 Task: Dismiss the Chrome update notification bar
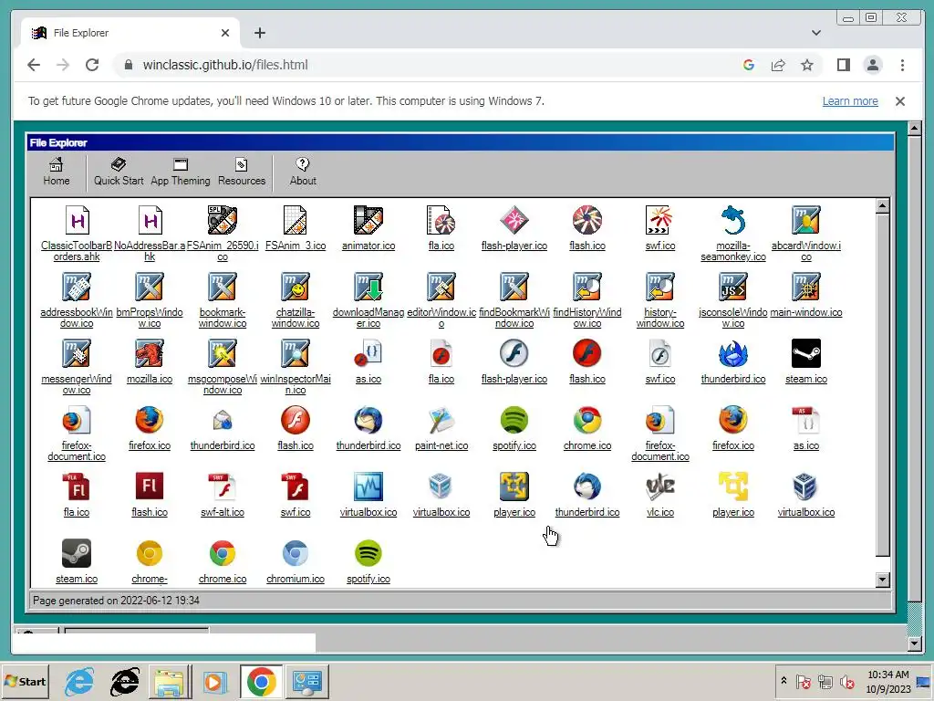click(x=900, y=101)
